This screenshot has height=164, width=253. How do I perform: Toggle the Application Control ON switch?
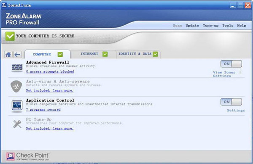point(231,102)
